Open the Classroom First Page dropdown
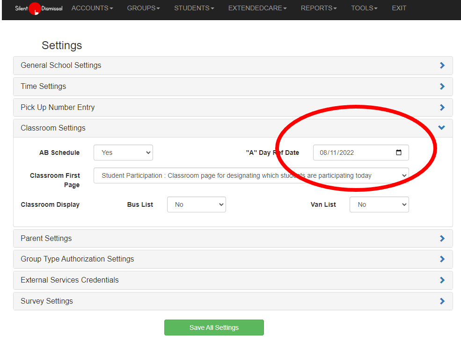This screenshot has height=342, width=461. pos(251,176)
